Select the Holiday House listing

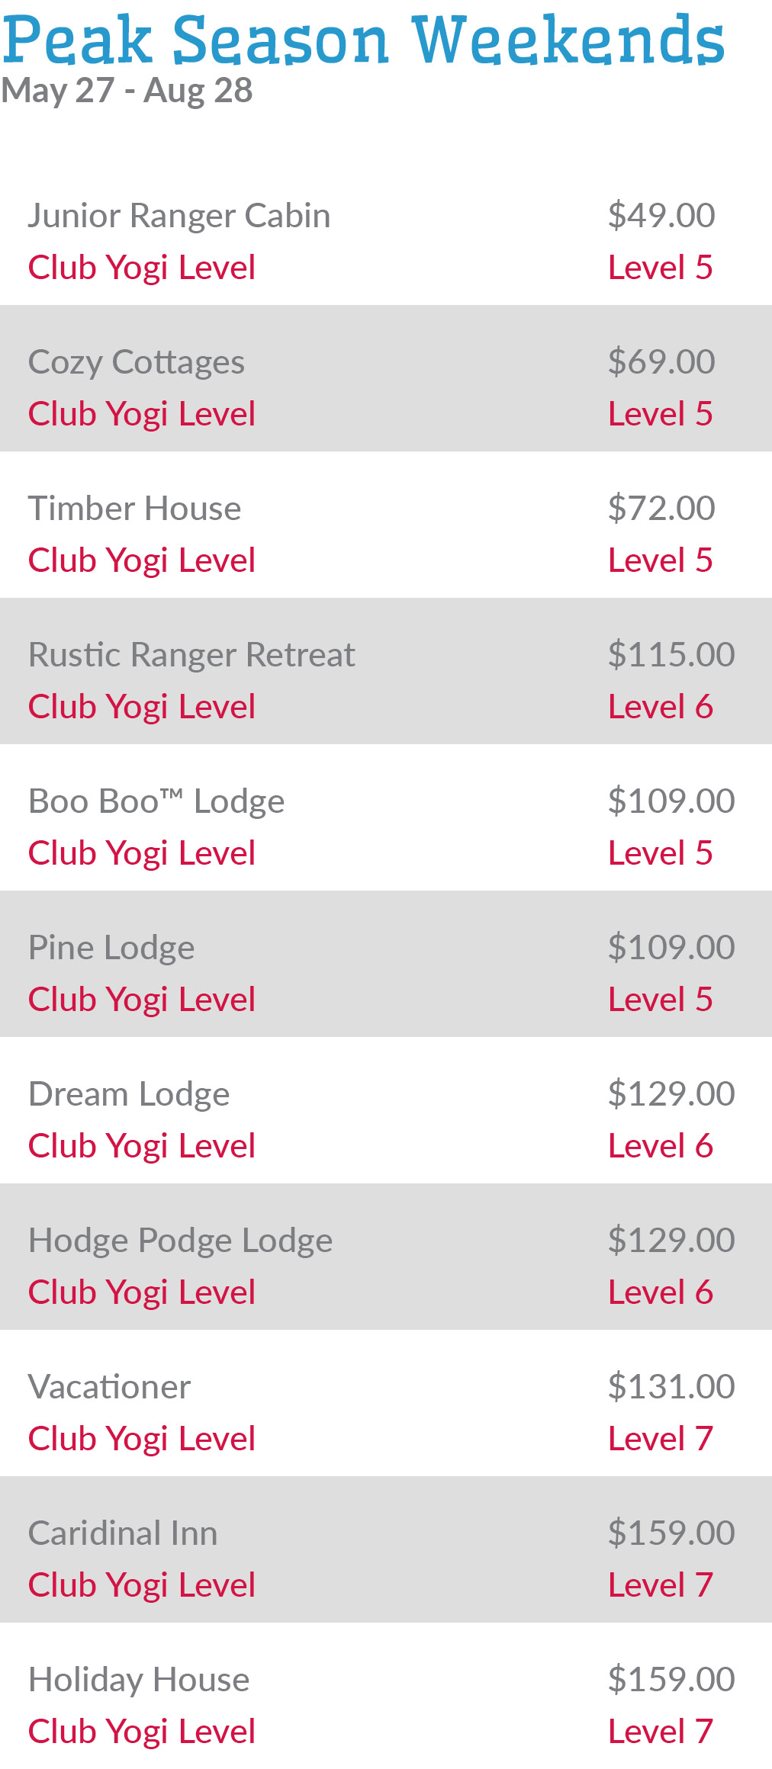pos(139,1680)
